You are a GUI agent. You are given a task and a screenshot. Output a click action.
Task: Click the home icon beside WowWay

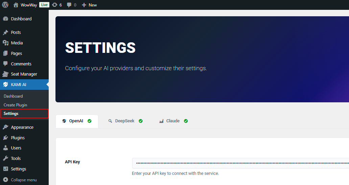click(16, 5)
